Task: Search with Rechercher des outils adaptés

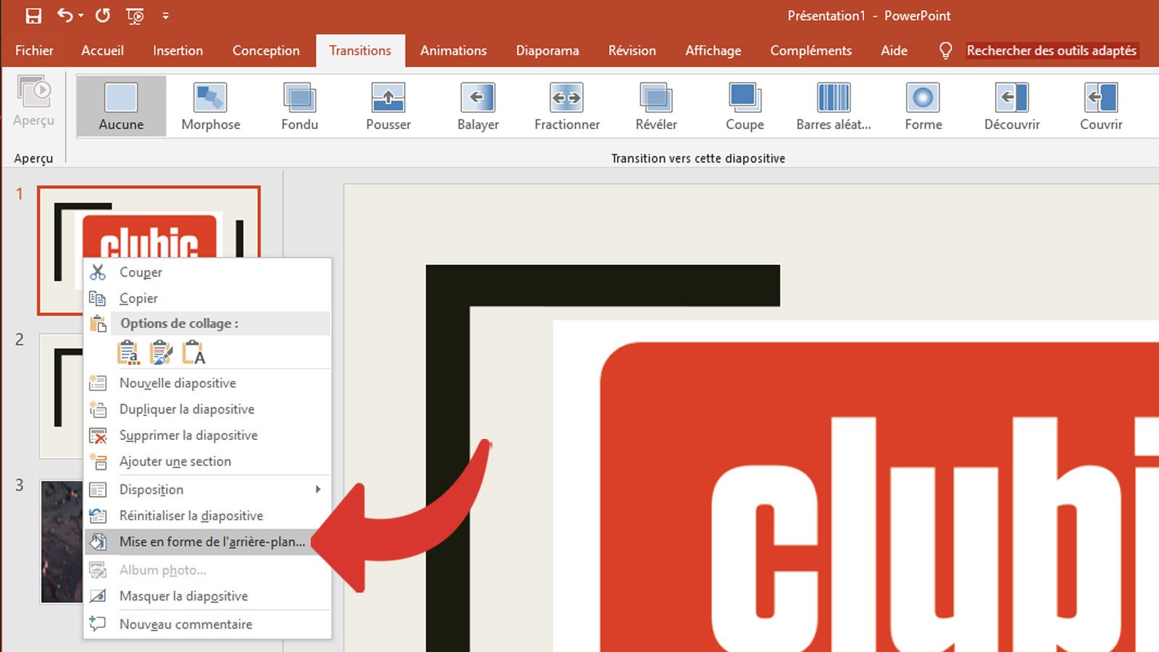Action: 1052,50
